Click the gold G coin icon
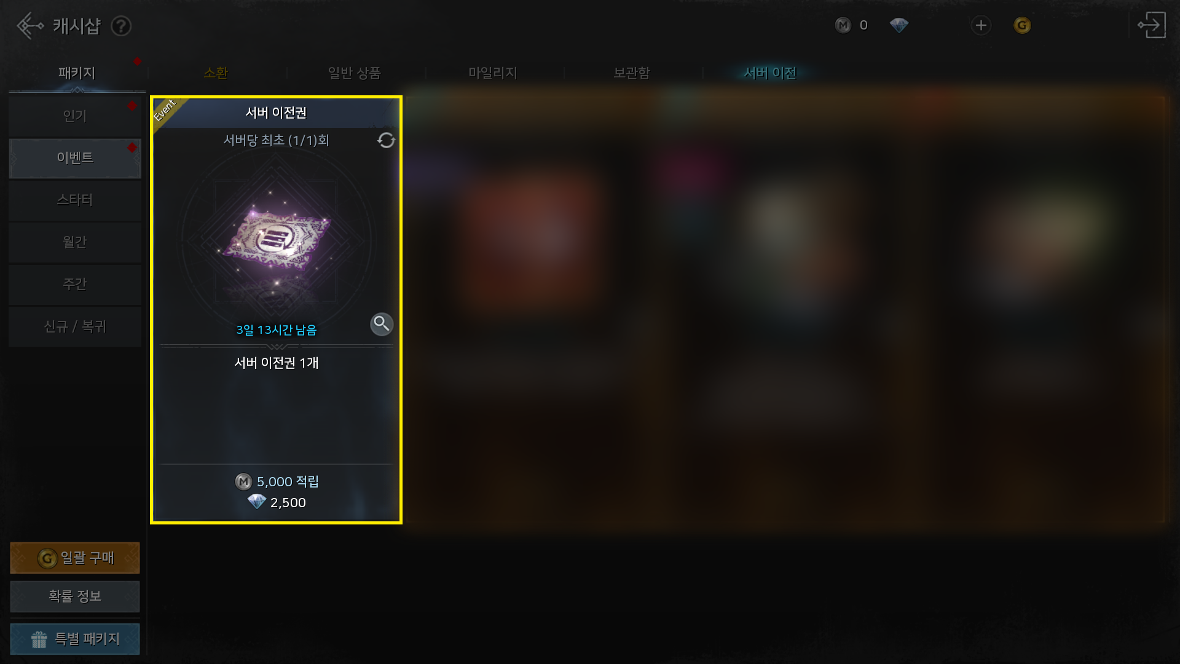The height and width of the screenshot is (664, 1180). tap(1022, 25)
